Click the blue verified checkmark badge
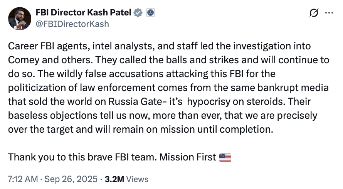 pos(138,13)
